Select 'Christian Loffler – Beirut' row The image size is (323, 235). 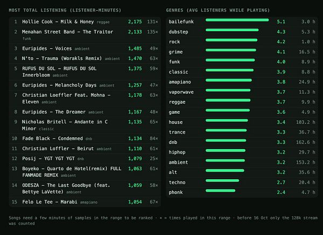tap(85, 149)
